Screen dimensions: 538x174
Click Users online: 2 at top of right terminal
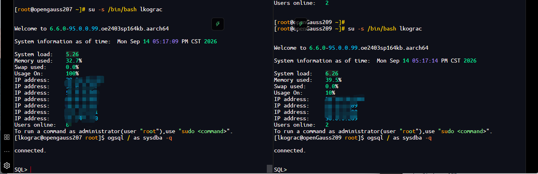[x=301, y=3]
